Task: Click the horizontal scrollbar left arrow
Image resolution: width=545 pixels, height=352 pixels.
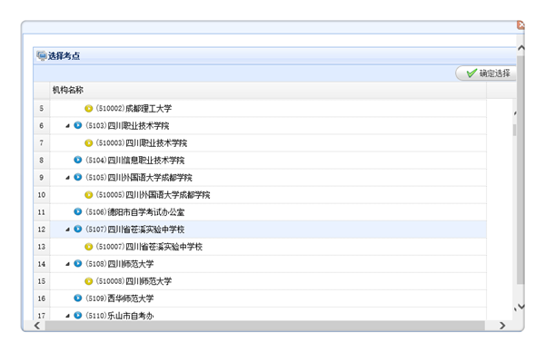Action: [37, 326]
